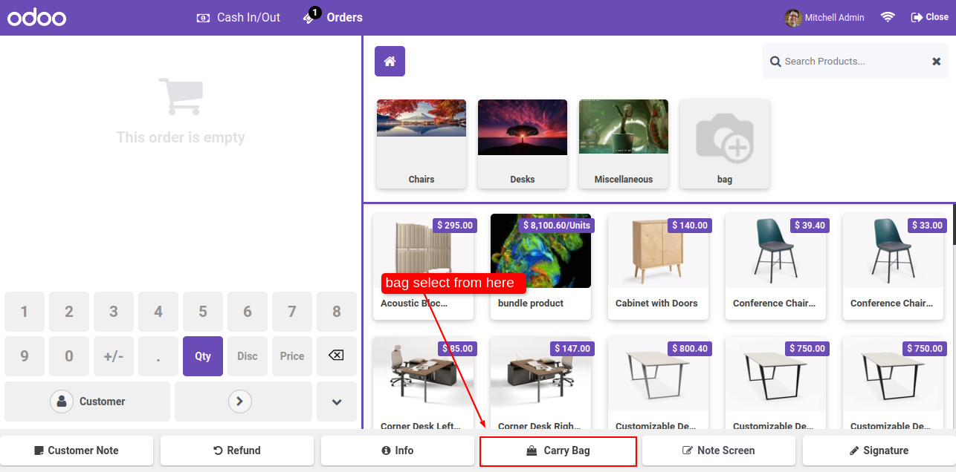This screenshot has height=472, width=956.
Task: Click the Mitchell Admin user avatar
Action: (x=793, y=18)
